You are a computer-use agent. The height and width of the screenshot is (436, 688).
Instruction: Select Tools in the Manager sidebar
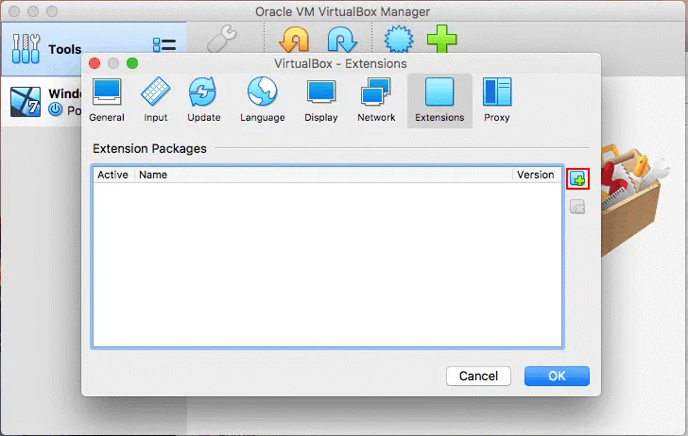coord(64,49)
